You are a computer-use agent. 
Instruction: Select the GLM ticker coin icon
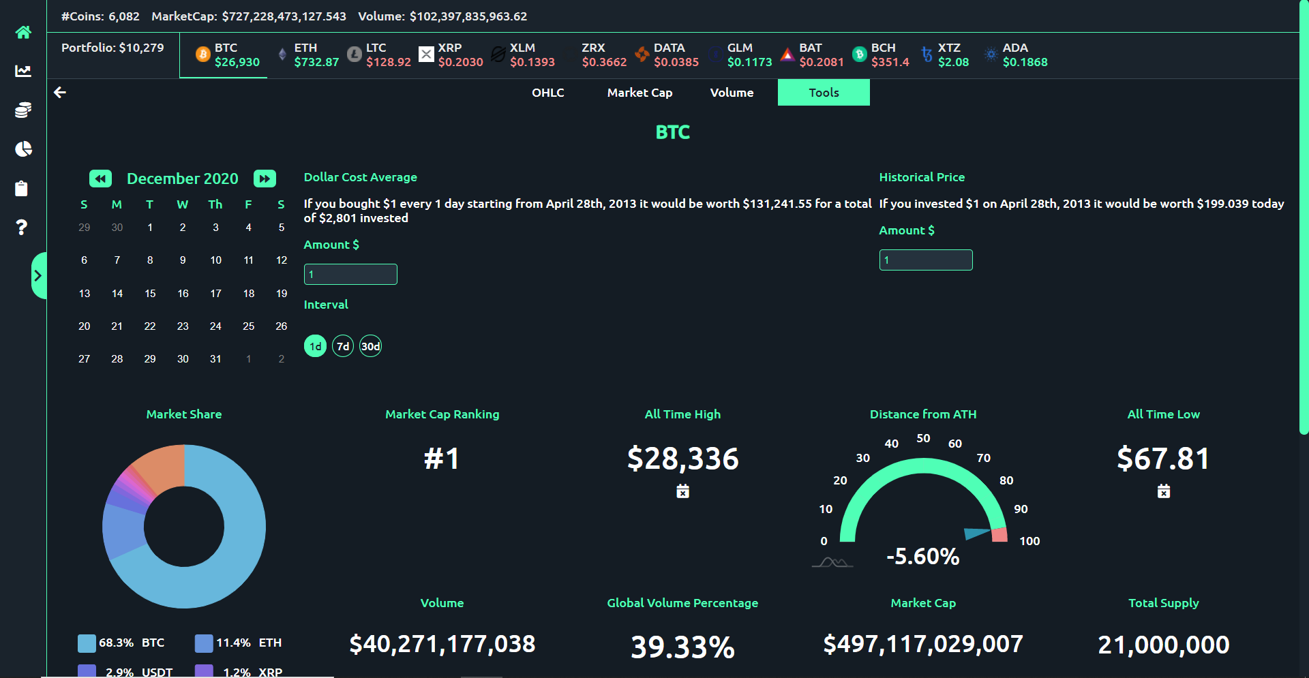point(715,55)
